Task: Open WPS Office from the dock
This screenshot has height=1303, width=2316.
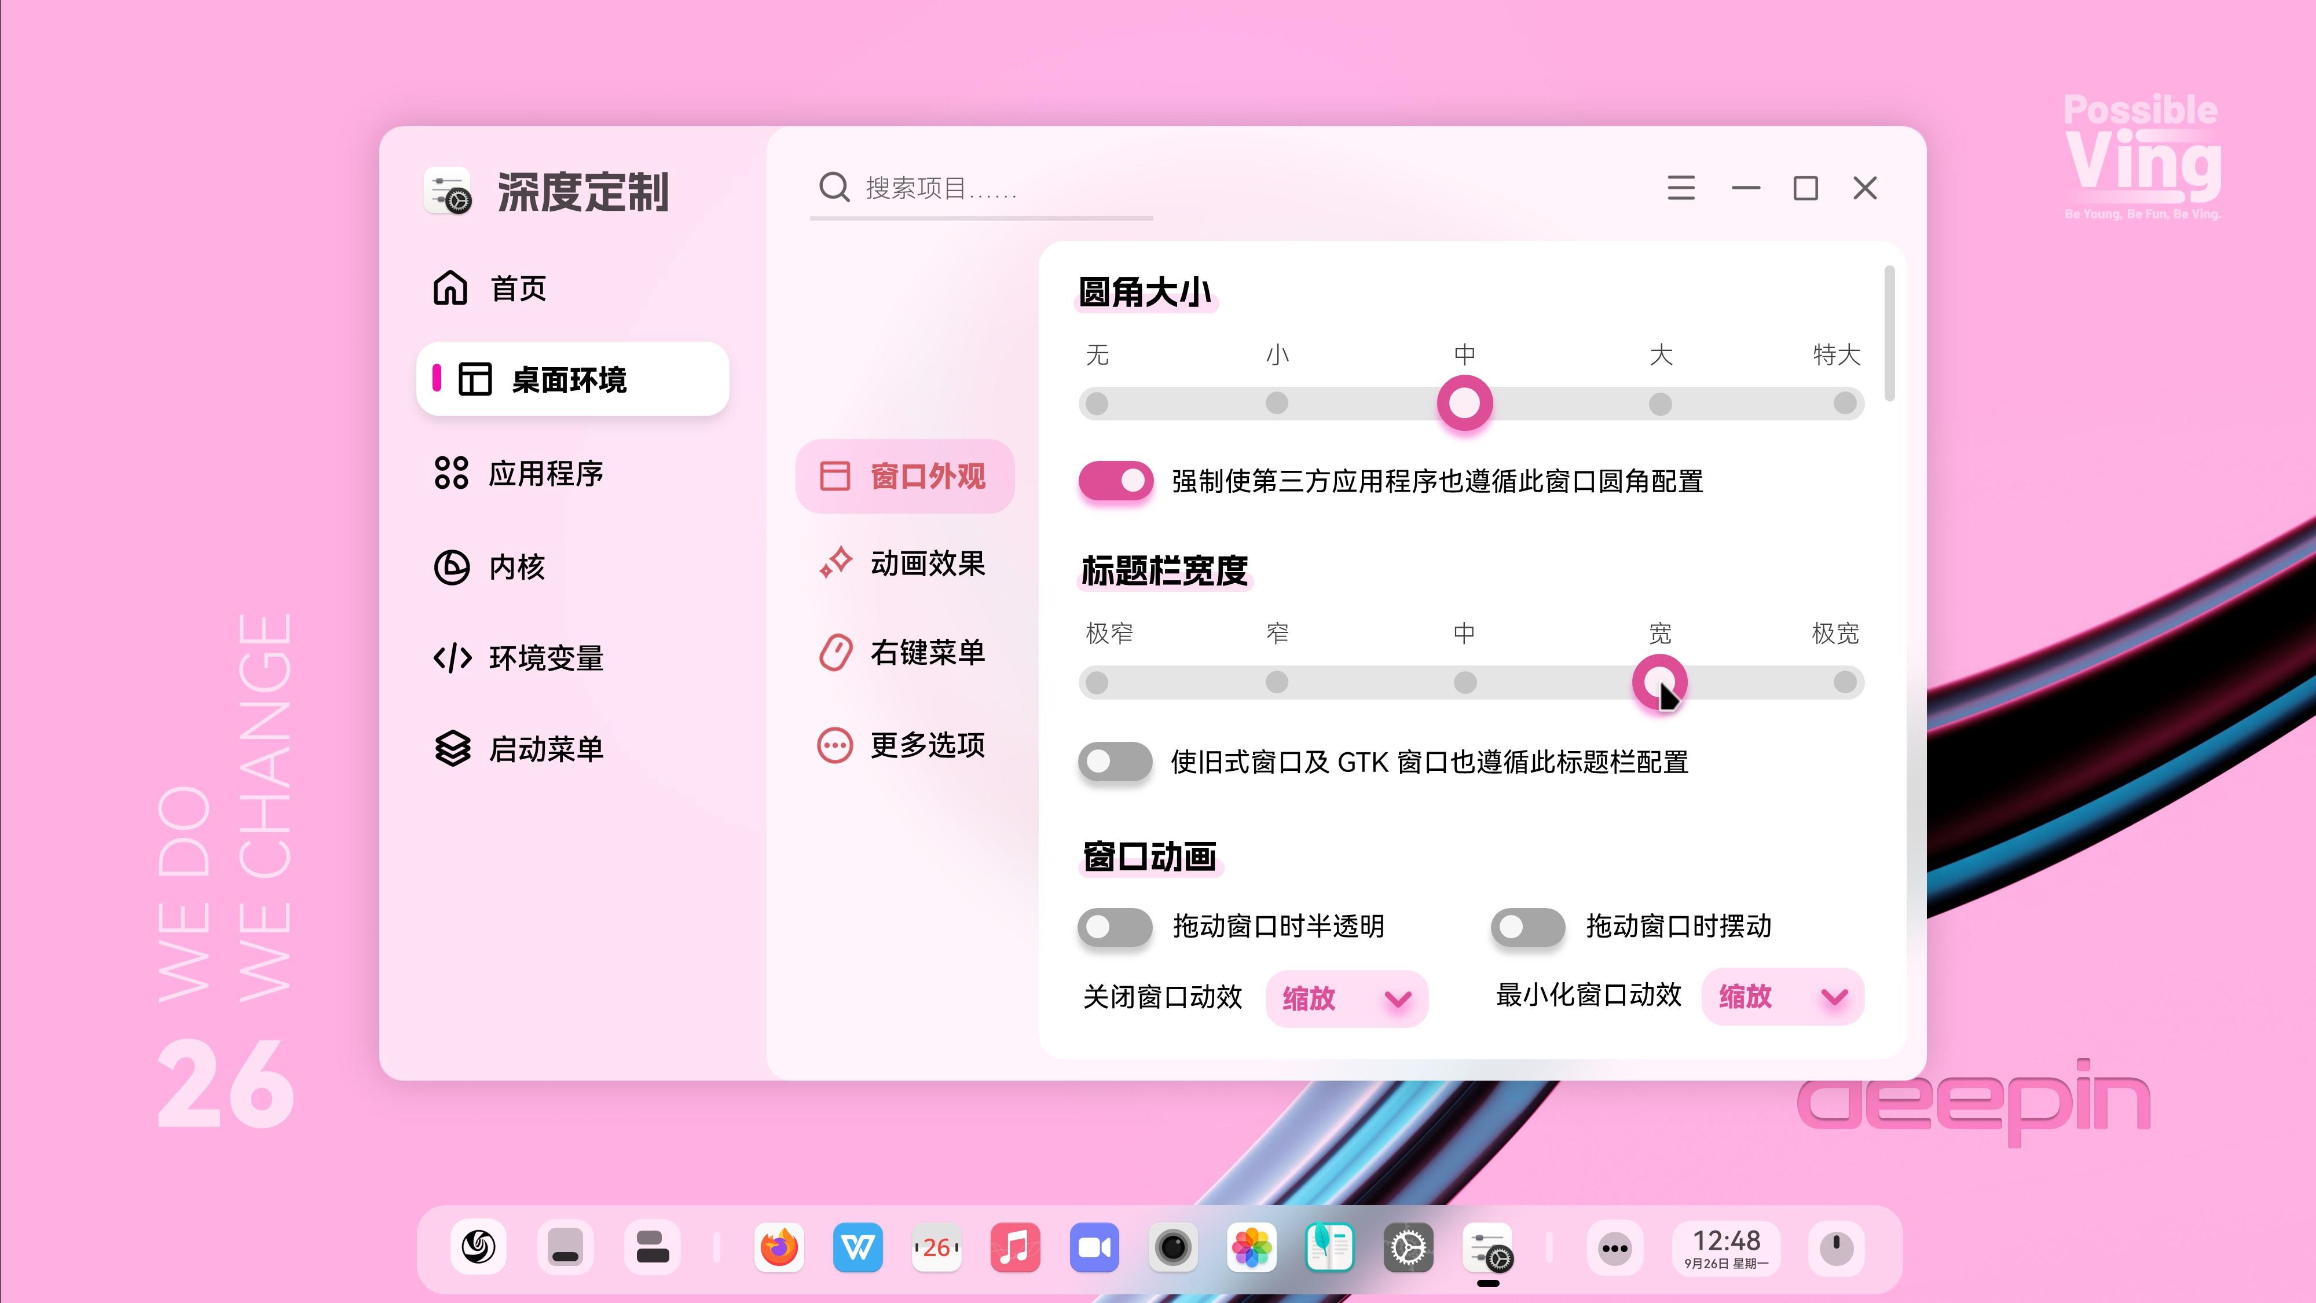Action: click(x=857, y=1247)
